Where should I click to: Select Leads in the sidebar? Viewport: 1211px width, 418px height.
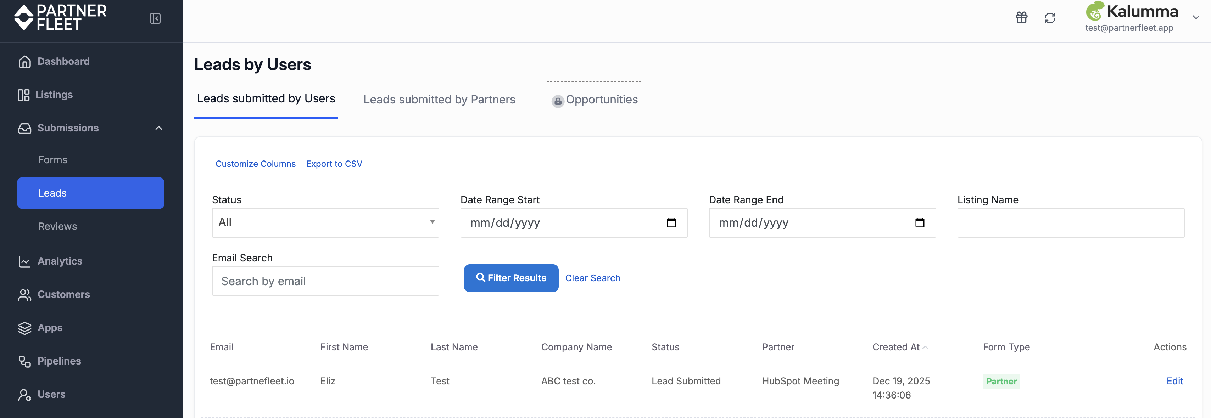tap(91, 193)
